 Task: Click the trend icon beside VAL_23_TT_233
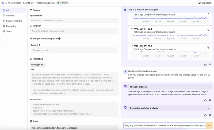click(x=132, y=46)
